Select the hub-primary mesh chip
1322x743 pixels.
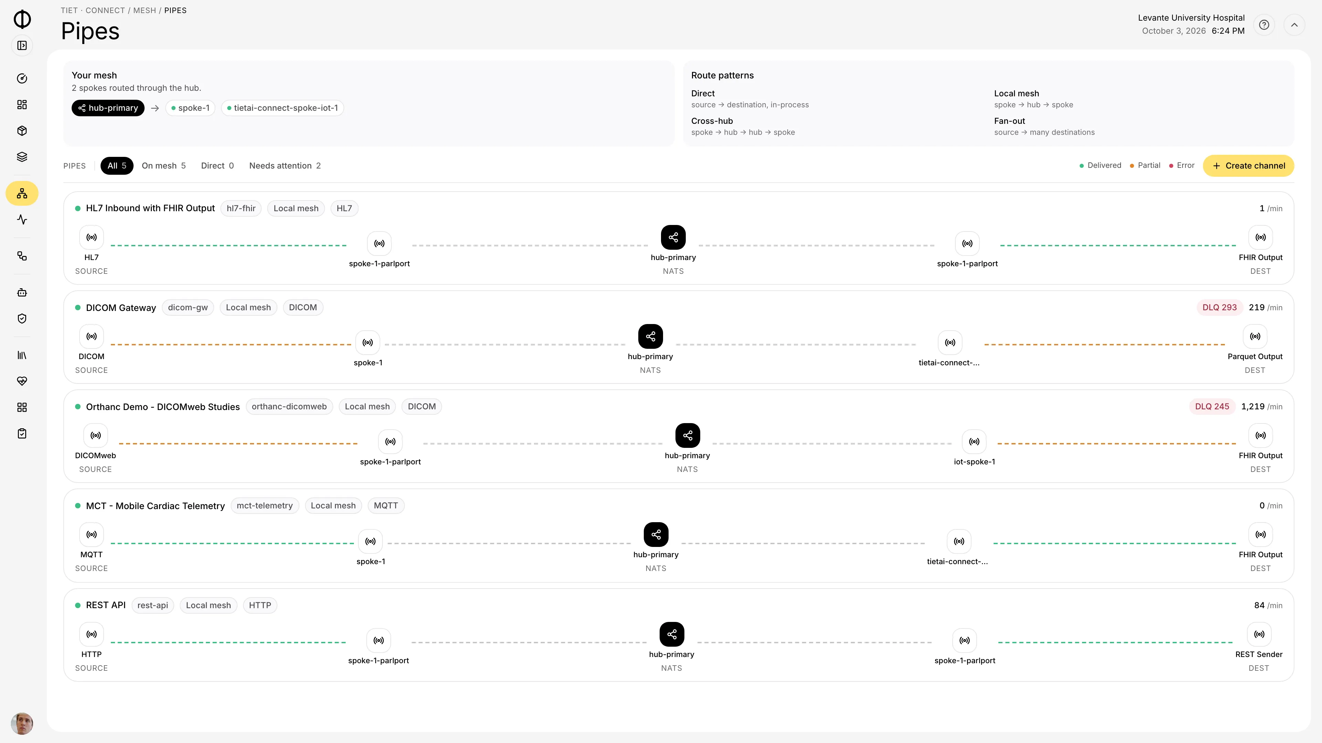[108, 108]
